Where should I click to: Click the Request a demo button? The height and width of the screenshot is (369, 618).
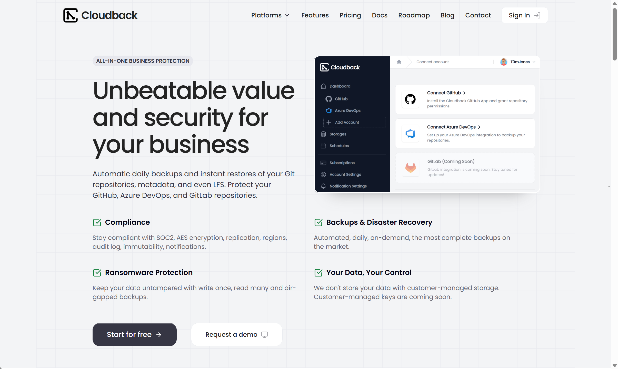[x=236, y=334]
